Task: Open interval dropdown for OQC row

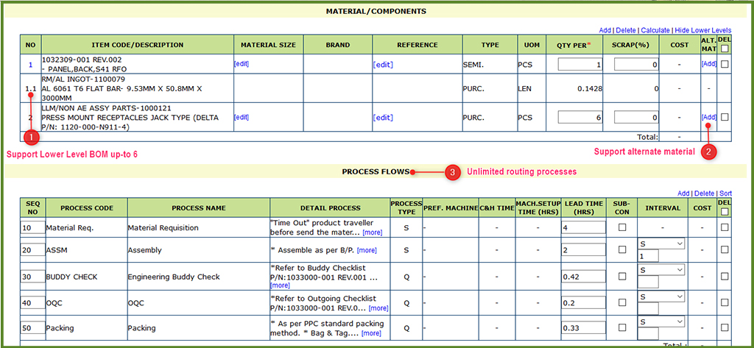Action: (x=661, y=296)
